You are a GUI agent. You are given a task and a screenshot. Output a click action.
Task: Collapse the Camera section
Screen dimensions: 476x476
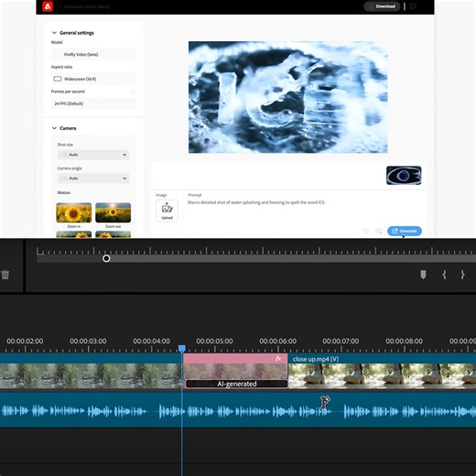(x=54, y=128)
